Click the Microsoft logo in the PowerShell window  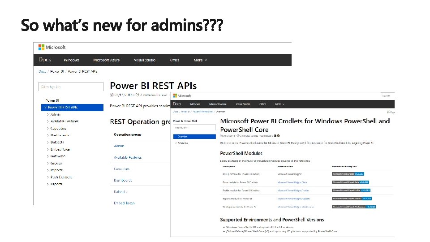coord(182,96)
